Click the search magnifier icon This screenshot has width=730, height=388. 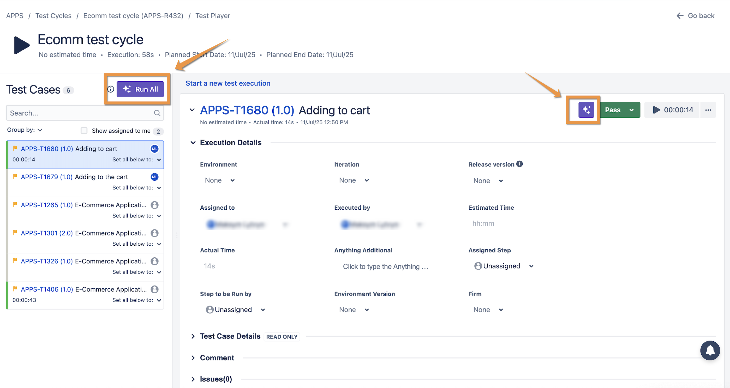(x=157, y=113)
